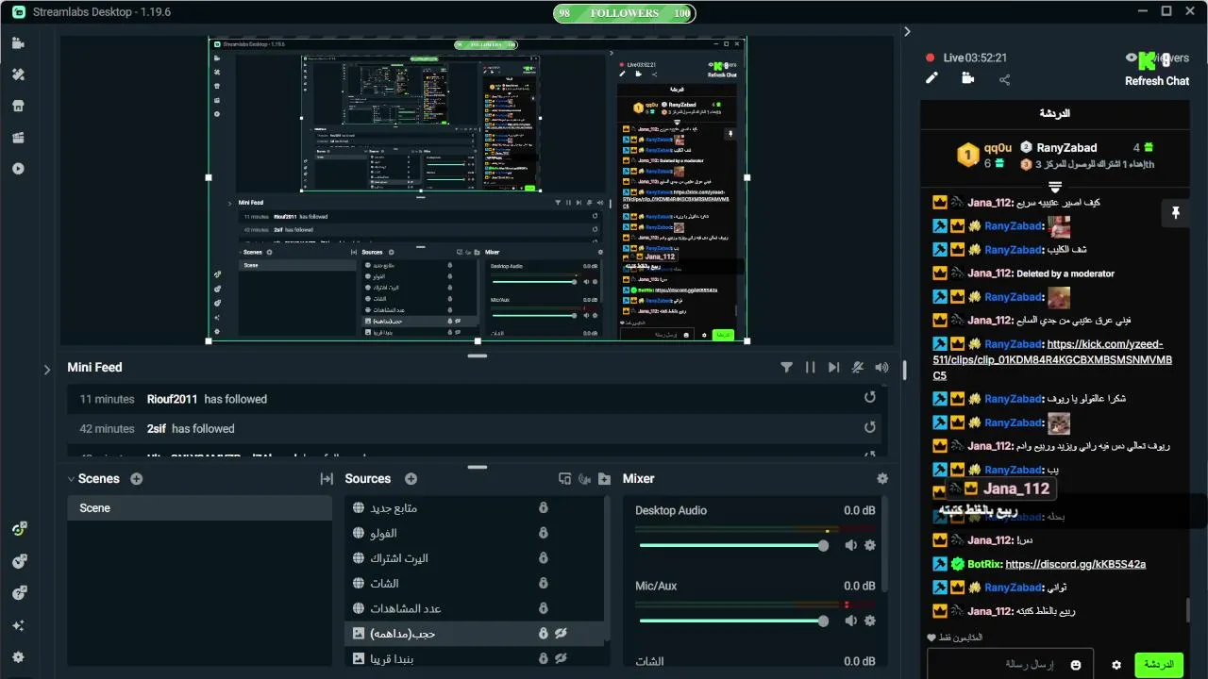This screenshot has width=1208, height=679.
Task: Adjust the Desktop Audio volume slider
Action: (x=731, y=546)
